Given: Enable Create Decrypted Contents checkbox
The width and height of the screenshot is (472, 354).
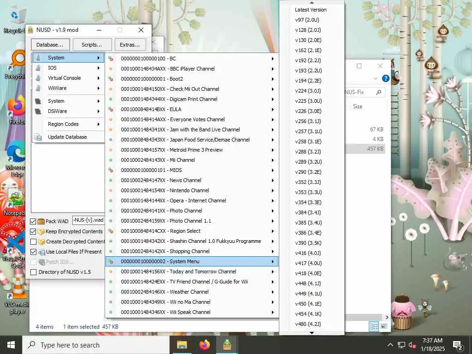Looking at the screenshot, I should tap(33, 242).
